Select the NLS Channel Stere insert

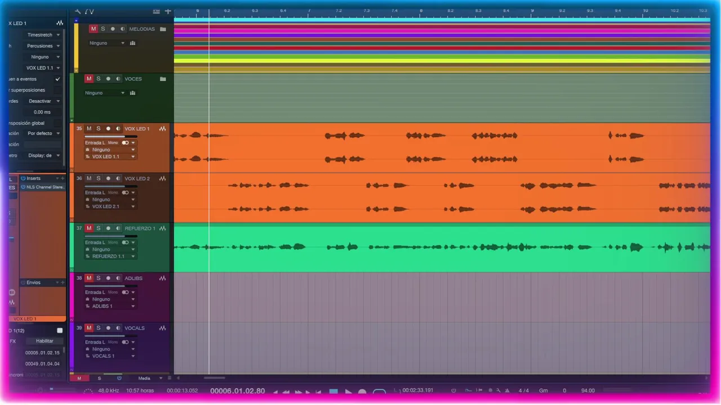point(43,187)
